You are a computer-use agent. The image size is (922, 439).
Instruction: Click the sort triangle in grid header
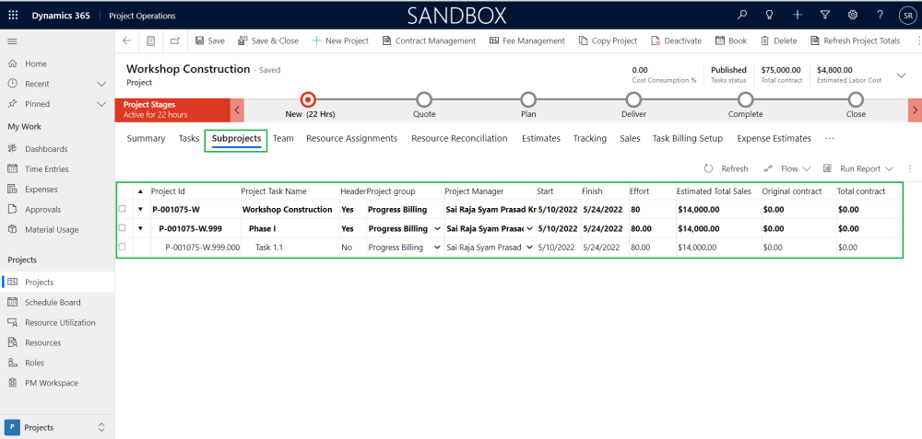click(x=140, y=191)
